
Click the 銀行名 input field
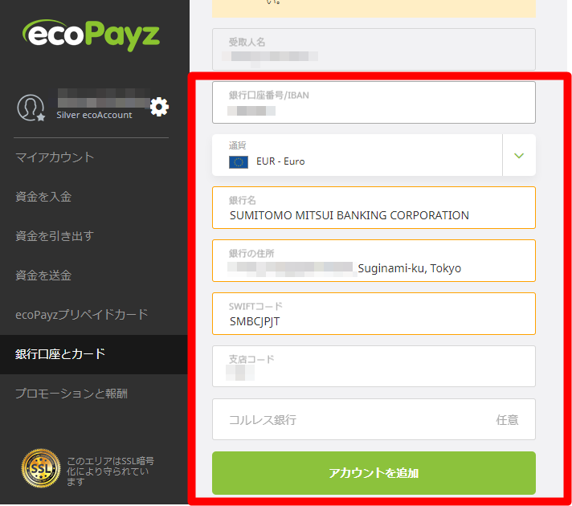point(374,208)
